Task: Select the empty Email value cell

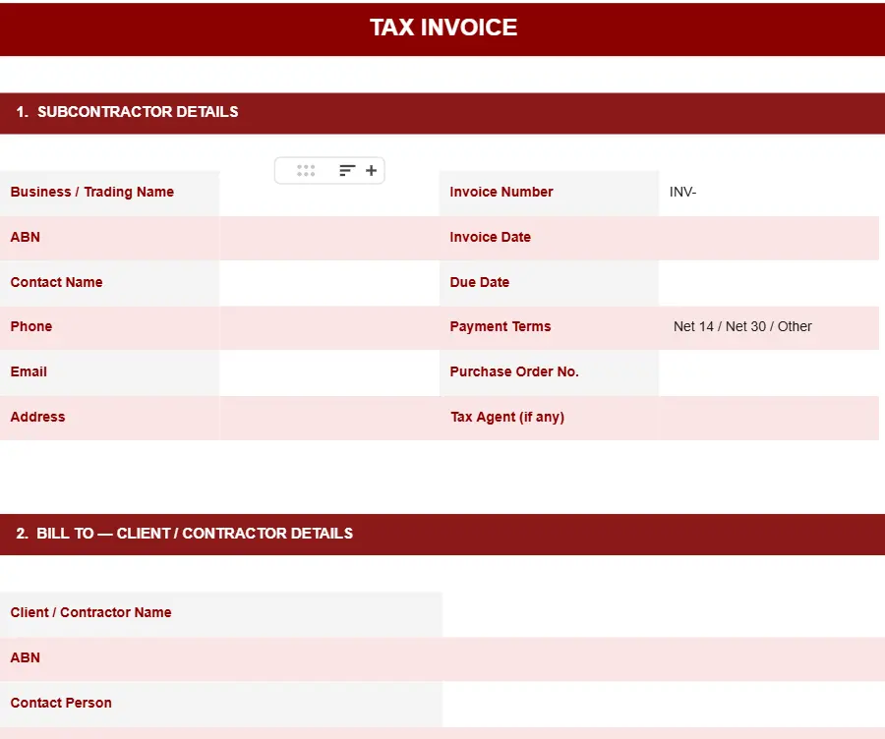Action: pos(328,372)
